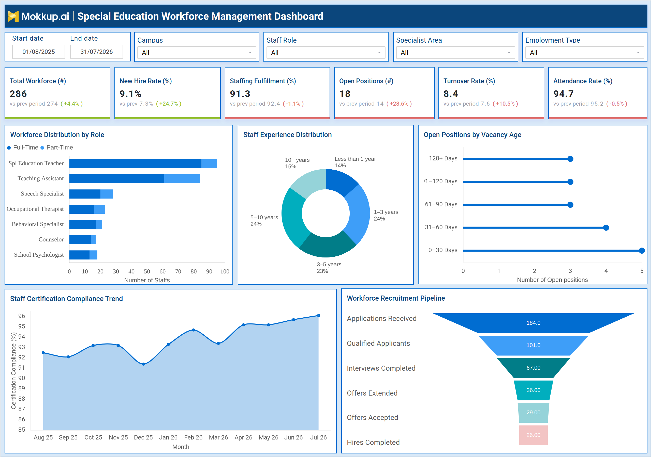Toggle the Part-Time legend marker
The width and height of the screenshot is (651, 457).
click(42, 148)
